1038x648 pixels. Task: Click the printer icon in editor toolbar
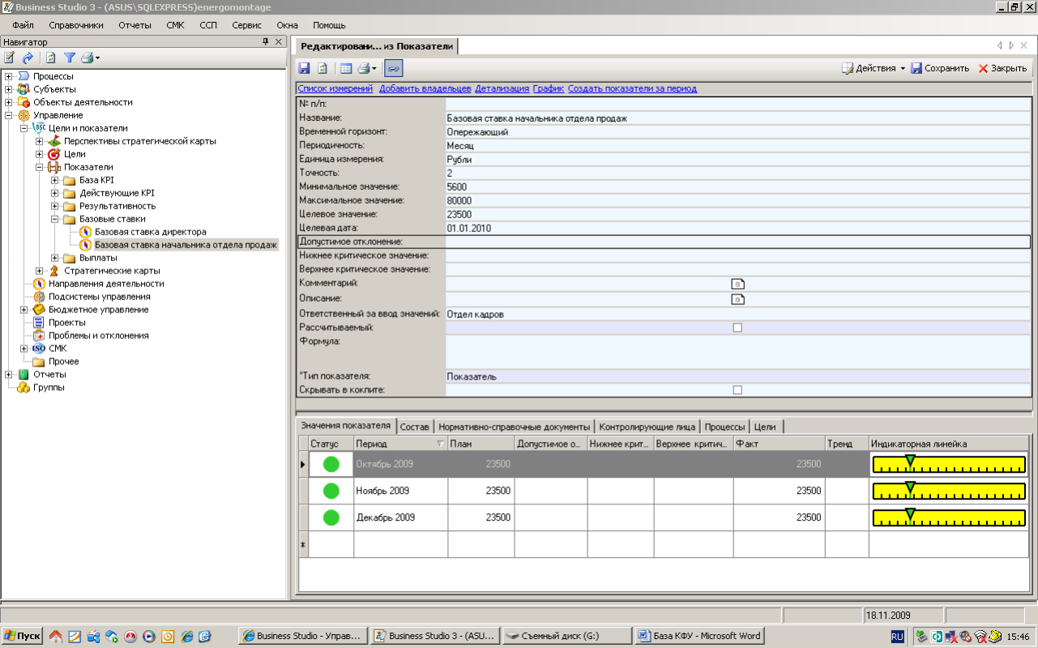click(x=364, y=69)
